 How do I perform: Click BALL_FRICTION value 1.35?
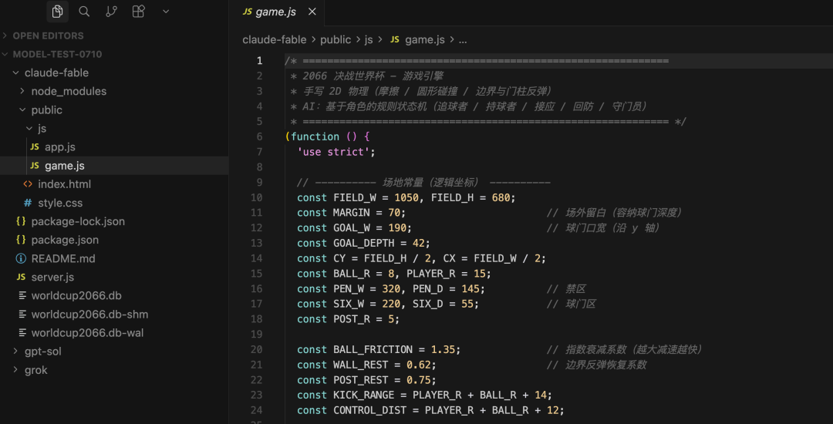tap(443, 350)
